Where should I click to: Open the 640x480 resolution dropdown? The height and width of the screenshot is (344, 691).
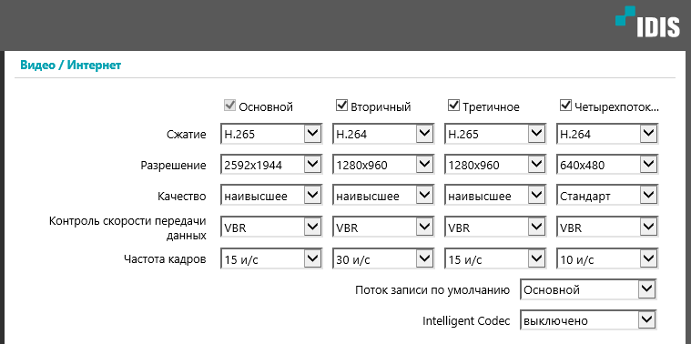(607, 165)
